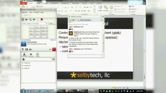Click the chat message input box
This screenshot has height=93, width=166.
pos(85,56)
